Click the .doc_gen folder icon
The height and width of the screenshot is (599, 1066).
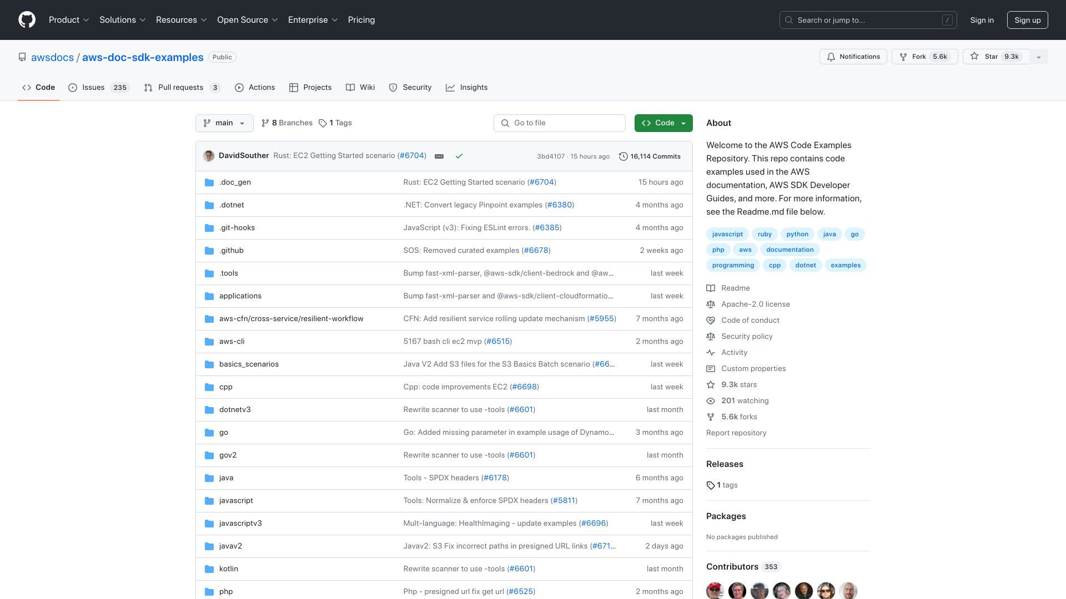[209, 182]
